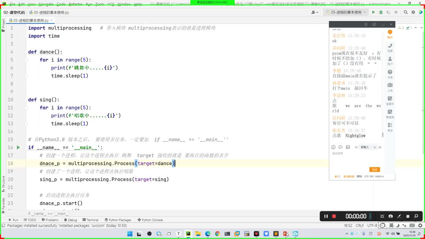This screenshot has width=425, height=239.
Task: Open the Structure side tab
Action: (x=3, y=183)
